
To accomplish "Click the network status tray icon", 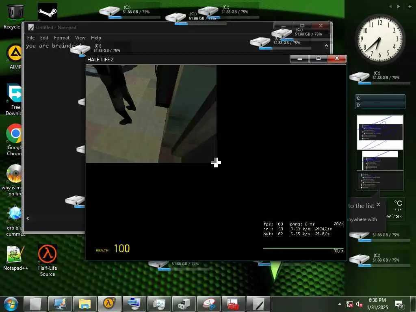I will pyautogui.click(x=350, y=304).
